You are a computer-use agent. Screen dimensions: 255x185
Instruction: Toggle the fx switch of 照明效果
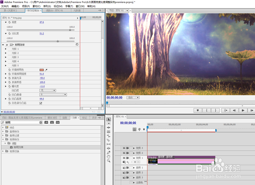click(x=7, y=45)
